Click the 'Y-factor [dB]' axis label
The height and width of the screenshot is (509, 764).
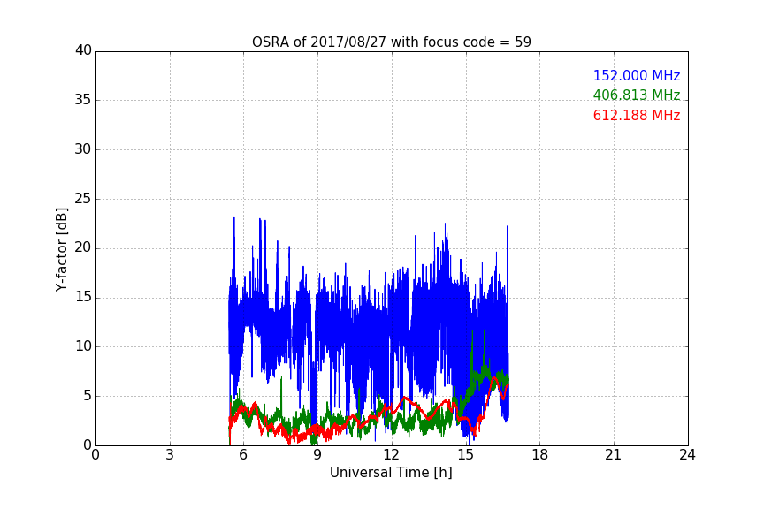click(x=61, y=249)
